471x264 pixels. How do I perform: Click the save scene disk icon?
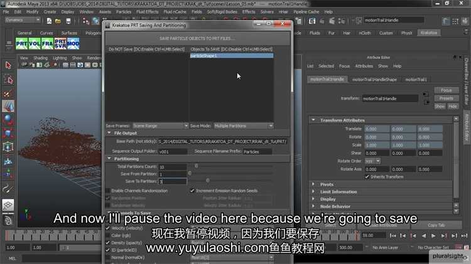tap(68, 21)
